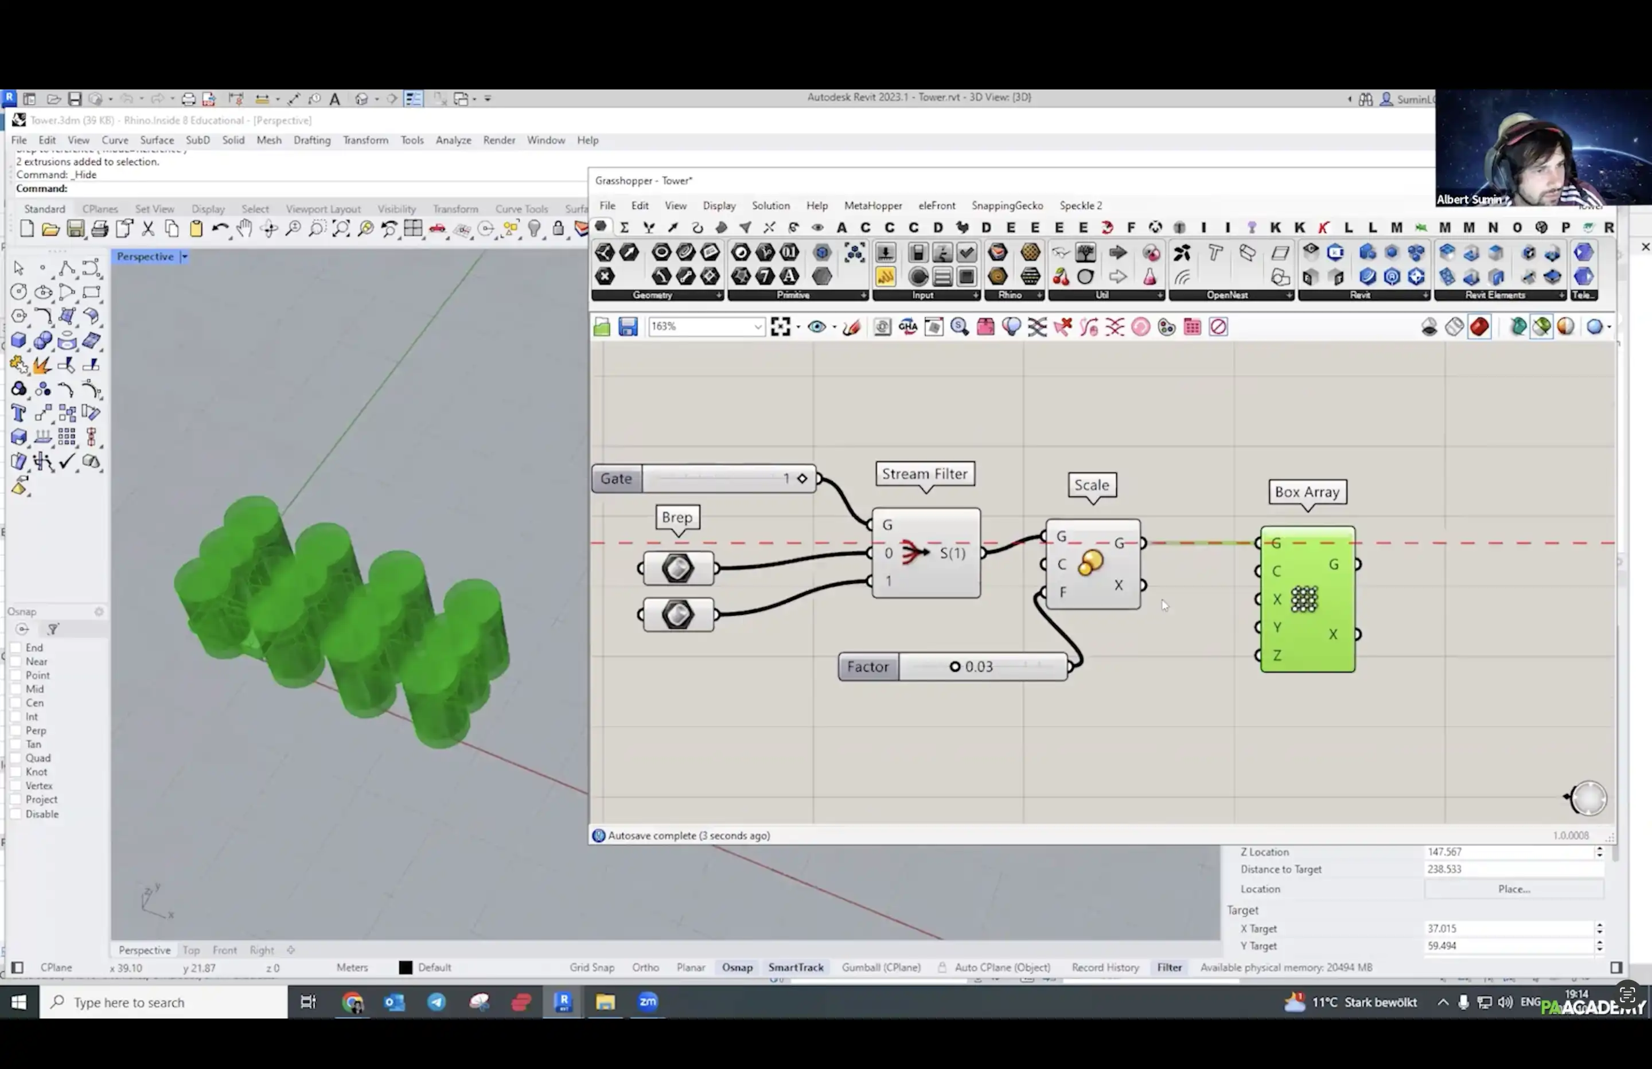Click the Rhino Print icon
The image size is (1652, 1069).
(100, 228)
